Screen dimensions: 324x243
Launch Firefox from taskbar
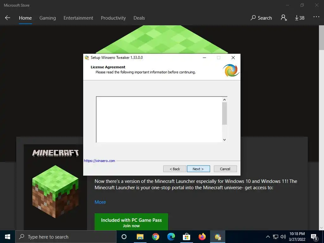pyautogui.click(x=202, y=237)
